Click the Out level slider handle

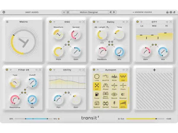coord(156,119)
